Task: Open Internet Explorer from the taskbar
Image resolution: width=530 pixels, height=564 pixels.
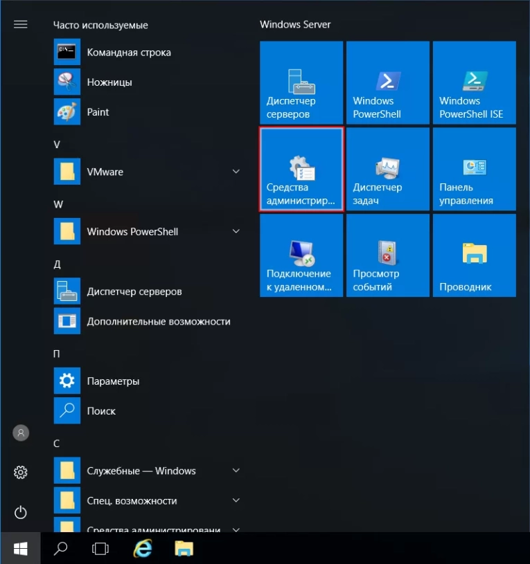Action: (x=143, y=549)
